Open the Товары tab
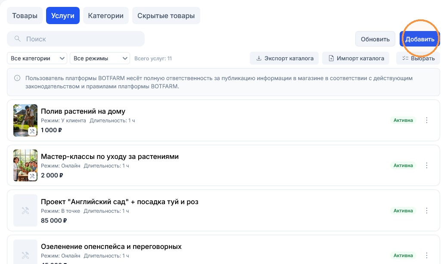Viewport: 447px width, 264px height. [x=25, y=16]
